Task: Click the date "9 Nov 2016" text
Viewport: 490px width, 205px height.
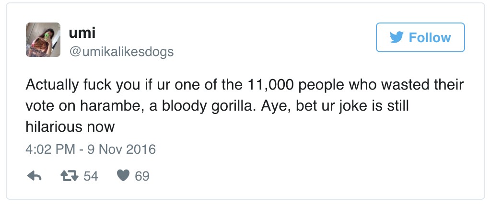Action: point(123,149)
